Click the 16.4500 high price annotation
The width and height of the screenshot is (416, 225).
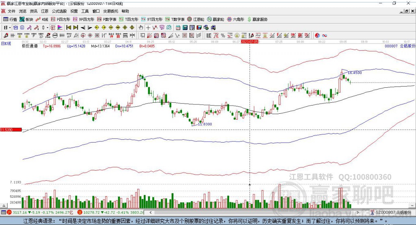(x=354, y=73)
